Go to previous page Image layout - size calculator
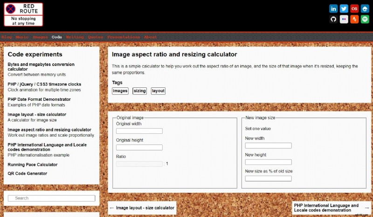This screenshot has width=373, height=217. (142, 208)
